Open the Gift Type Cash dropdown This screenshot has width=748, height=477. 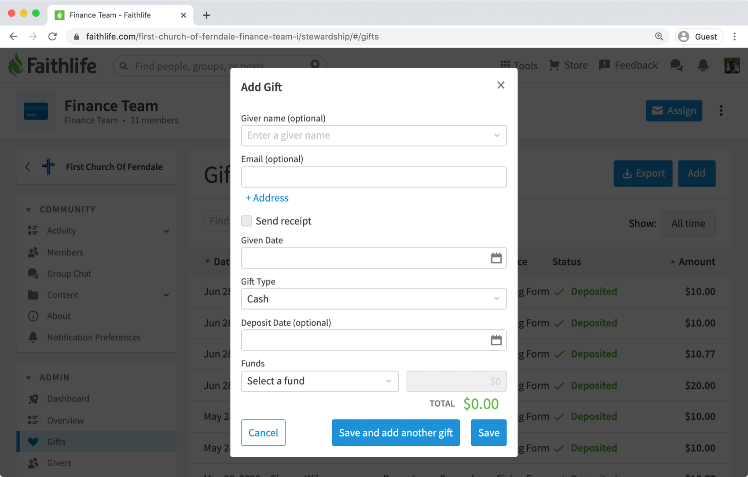click(374, 299)
